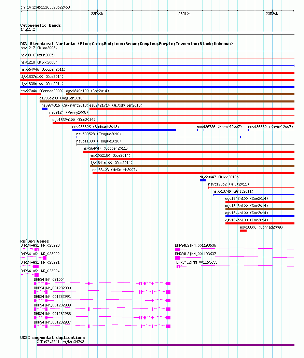Image resolution: width=304 pixels, height=358 pixels.
Task: Open nsv983806 (Sudmant2013) variant label
Action: tap(96, 127)
